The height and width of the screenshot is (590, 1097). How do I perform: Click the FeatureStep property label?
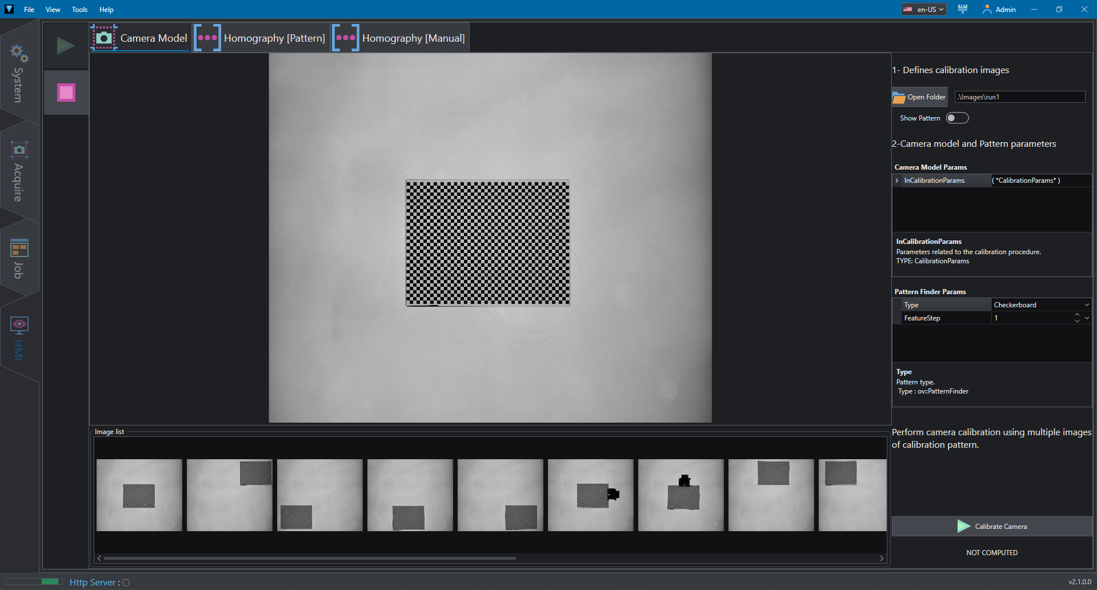922,318
